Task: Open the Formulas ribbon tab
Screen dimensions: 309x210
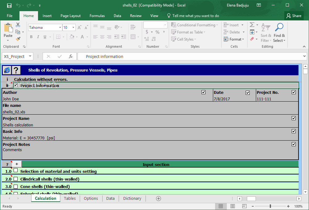Action: tap(97, 16)
